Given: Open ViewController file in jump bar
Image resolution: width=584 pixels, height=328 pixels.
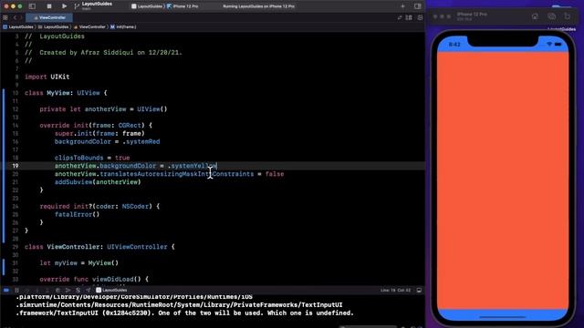Looking at the screenshot, I should click(x=89, y=26).
